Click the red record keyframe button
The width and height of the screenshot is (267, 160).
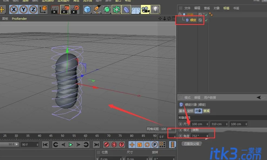(x=107, y=145)
